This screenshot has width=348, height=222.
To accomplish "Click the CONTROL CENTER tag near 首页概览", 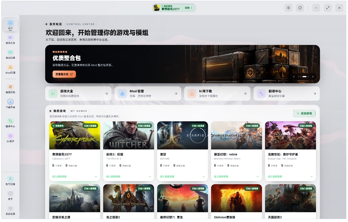I will tap(81, 24).
